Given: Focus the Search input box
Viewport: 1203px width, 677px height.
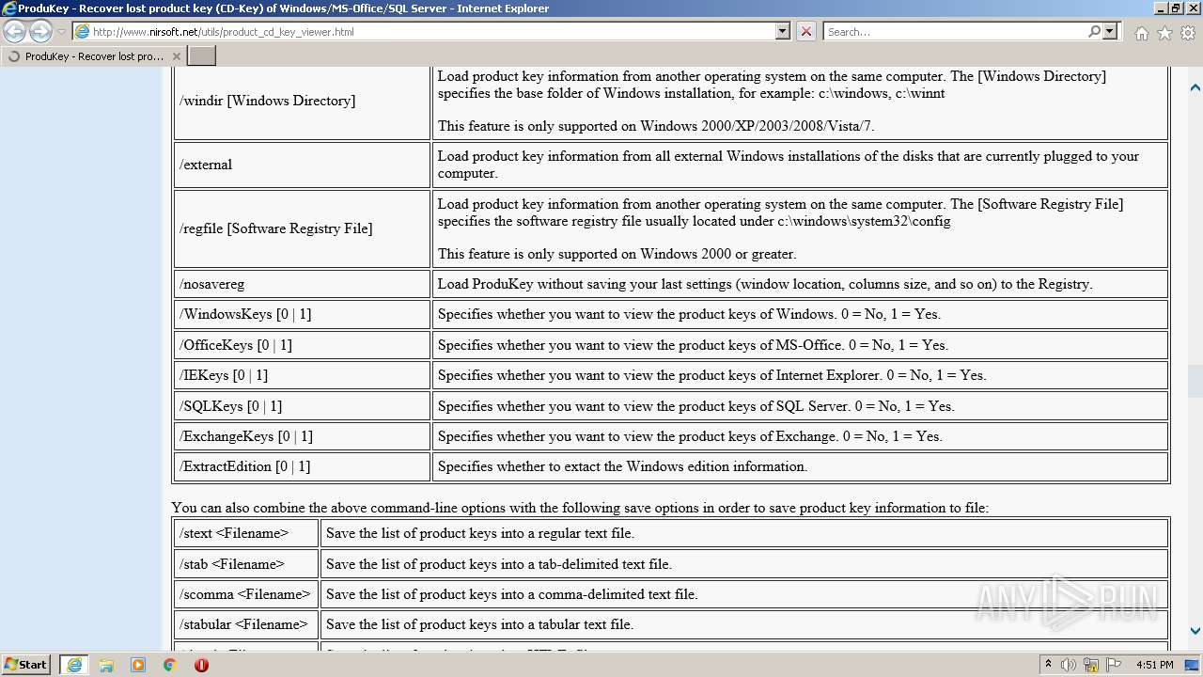Looking at the screenshot, I should click(x=955, y=31).
